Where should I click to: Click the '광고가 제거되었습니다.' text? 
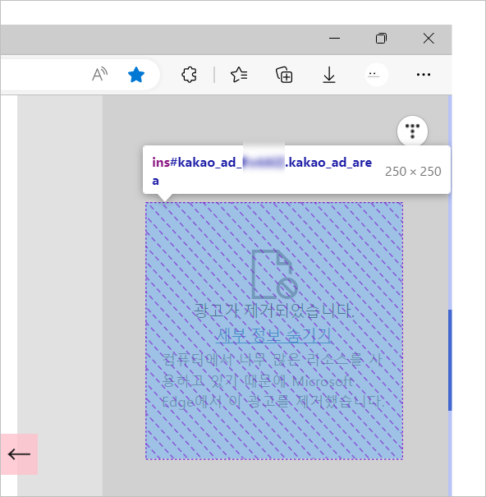pyautogui.click(x=273, y=311)
